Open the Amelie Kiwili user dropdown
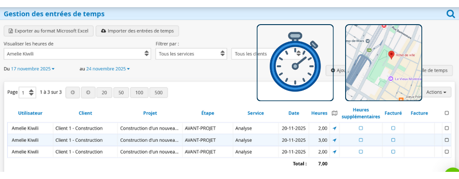This screenshot has width=459, height=179. tap(77, 54)
